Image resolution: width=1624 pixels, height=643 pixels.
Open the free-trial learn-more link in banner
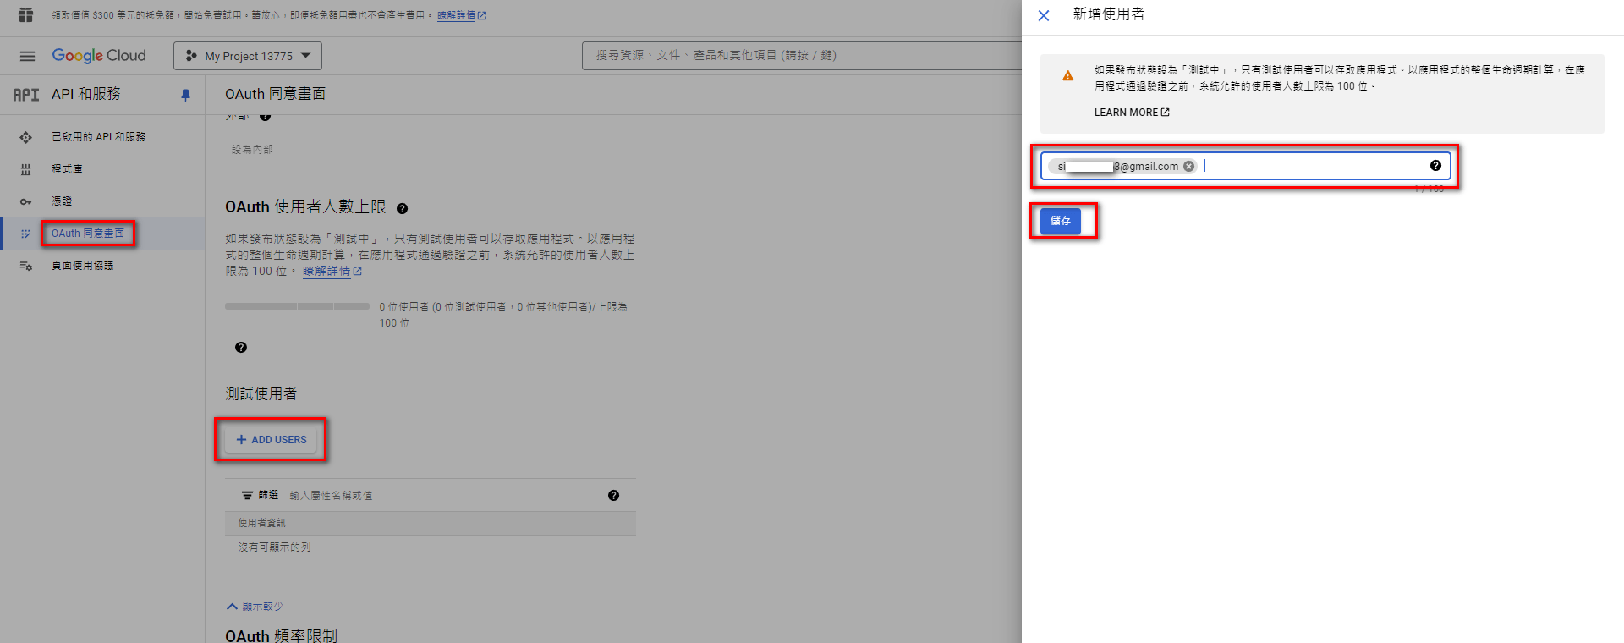click(461, 15)
